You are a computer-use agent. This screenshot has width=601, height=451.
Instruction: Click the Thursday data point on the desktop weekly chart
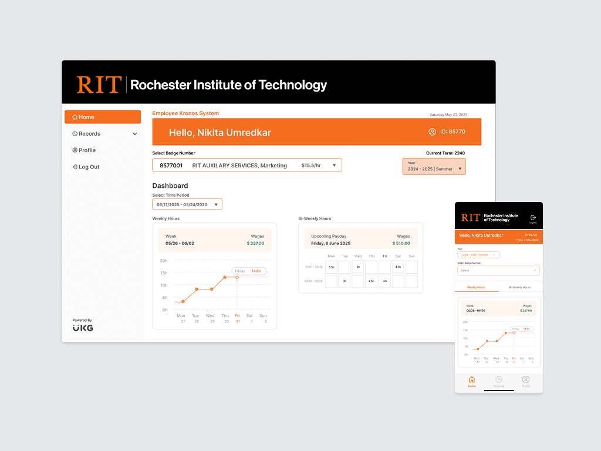point(225,277)
